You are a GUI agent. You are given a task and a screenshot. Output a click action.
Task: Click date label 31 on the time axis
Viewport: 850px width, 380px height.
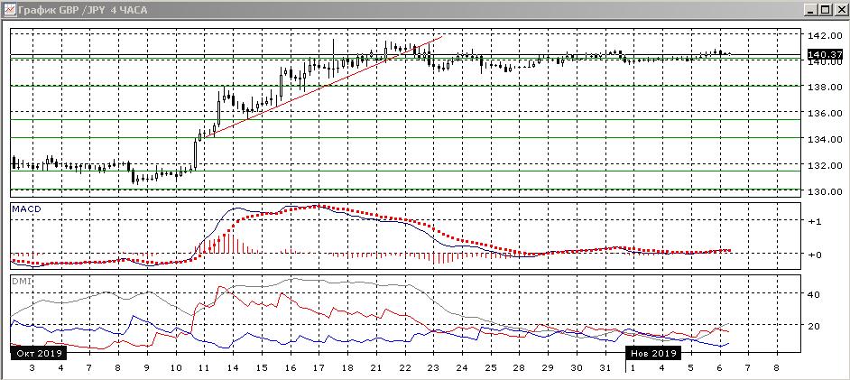coord(605,368)
